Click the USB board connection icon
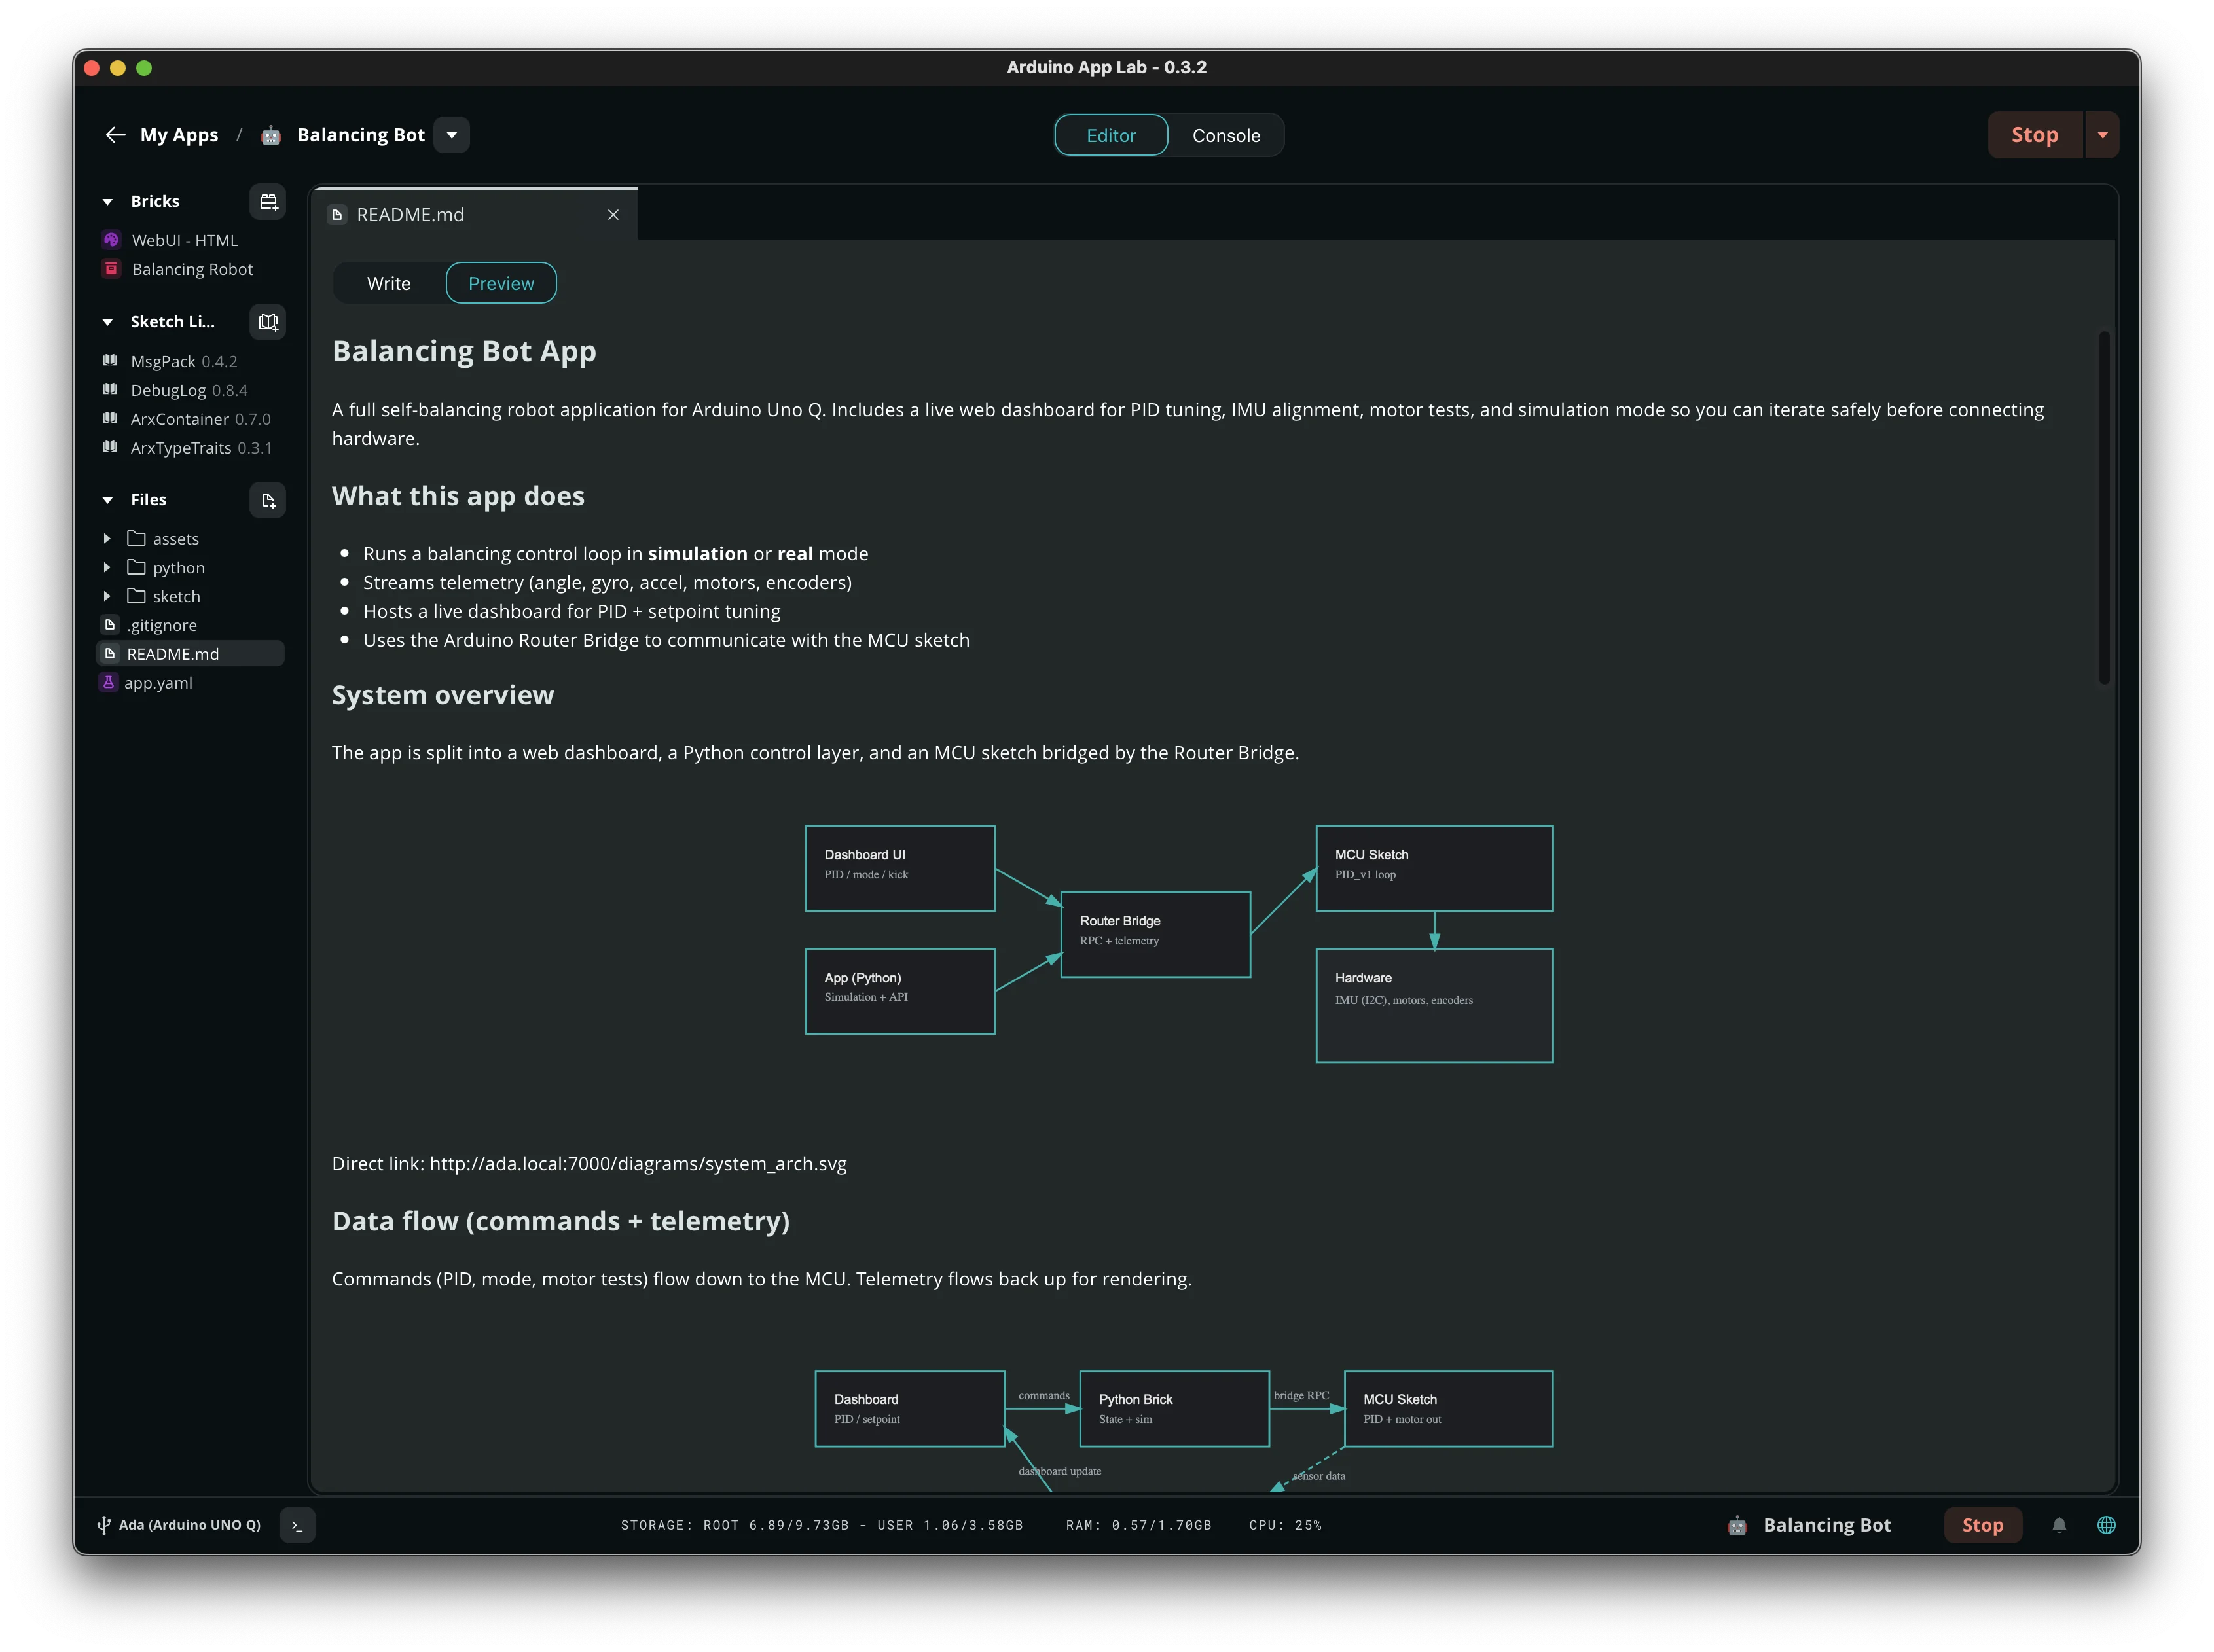This screenshot has height=1652, width=2214. pos(103,1525)
